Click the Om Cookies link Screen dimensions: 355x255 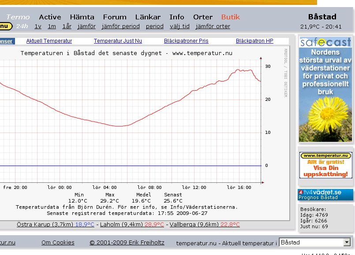(58, 243)
